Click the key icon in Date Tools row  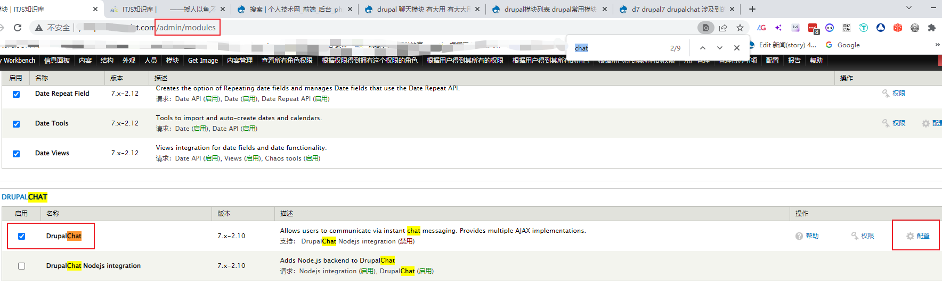886,123
